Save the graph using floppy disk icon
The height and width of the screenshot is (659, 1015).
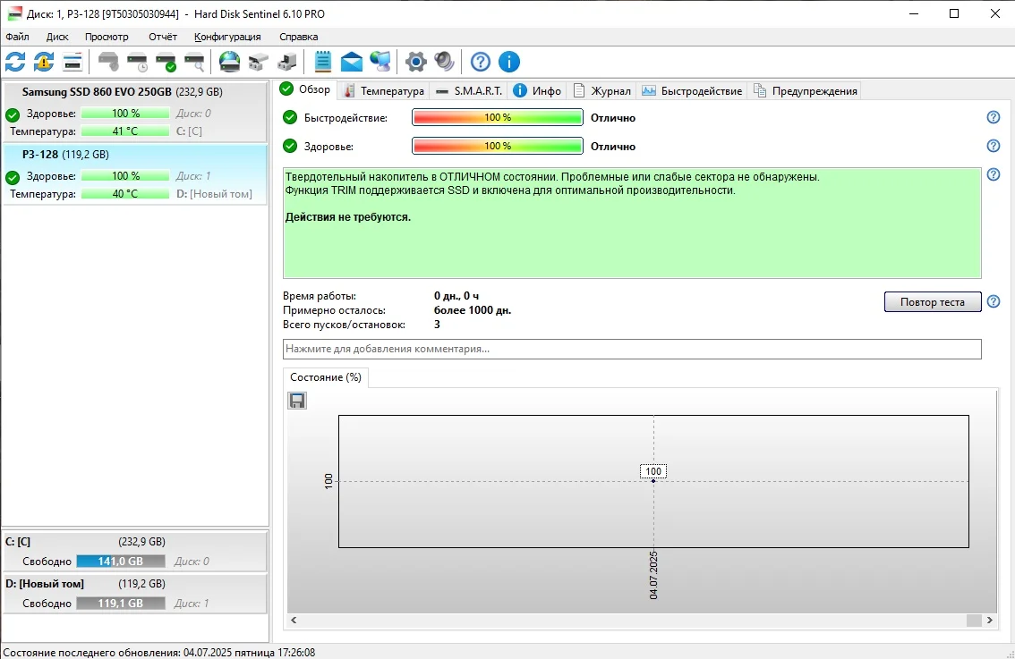(x=297, y=401)
